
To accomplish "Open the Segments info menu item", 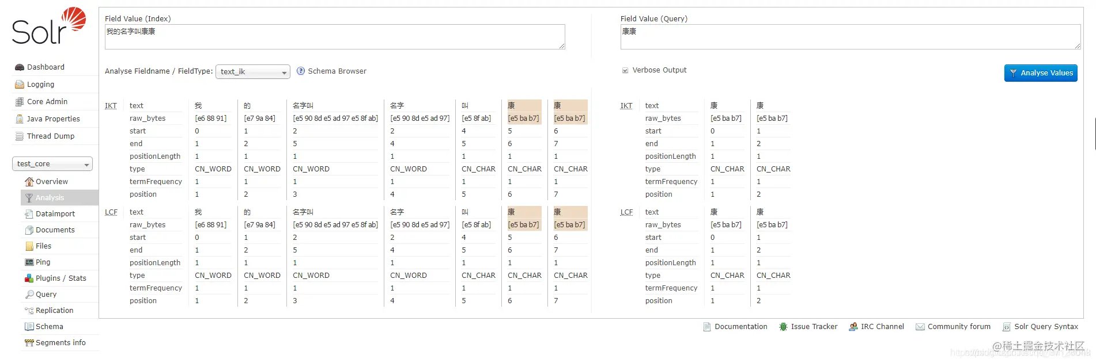I will coord(59,343).
